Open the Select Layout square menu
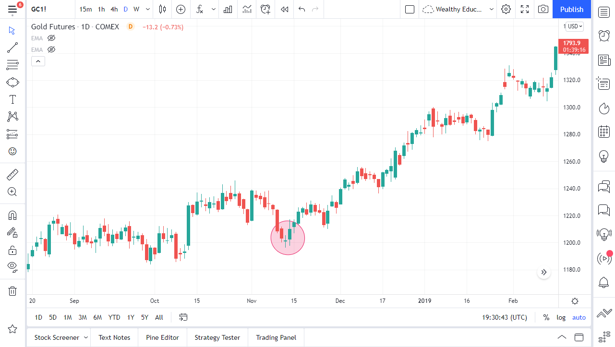 pyautogui.click(x=410, y=9)
